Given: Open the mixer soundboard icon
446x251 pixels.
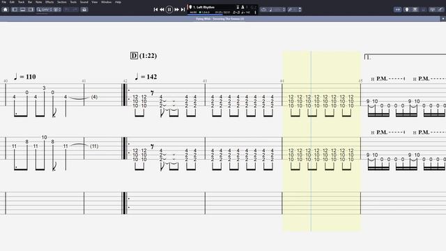Looking at the screenshot, I should click(x=432, y=9).
